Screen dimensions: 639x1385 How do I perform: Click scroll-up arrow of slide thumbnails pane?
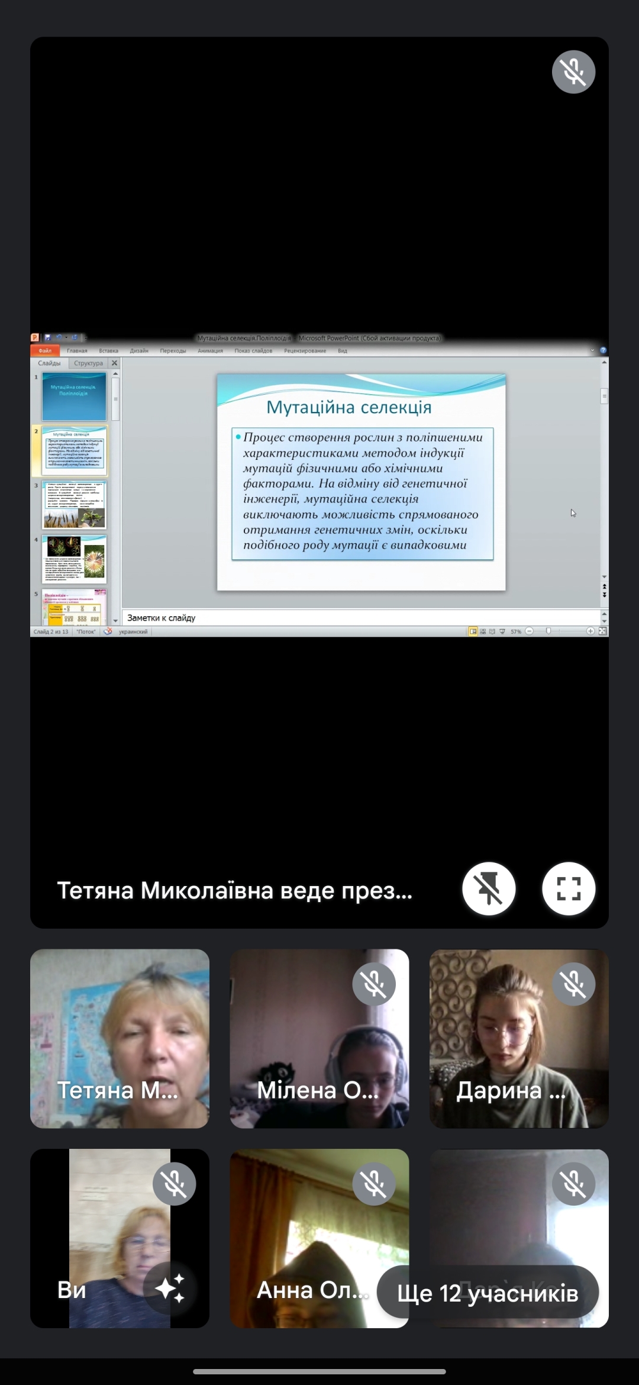115,373
